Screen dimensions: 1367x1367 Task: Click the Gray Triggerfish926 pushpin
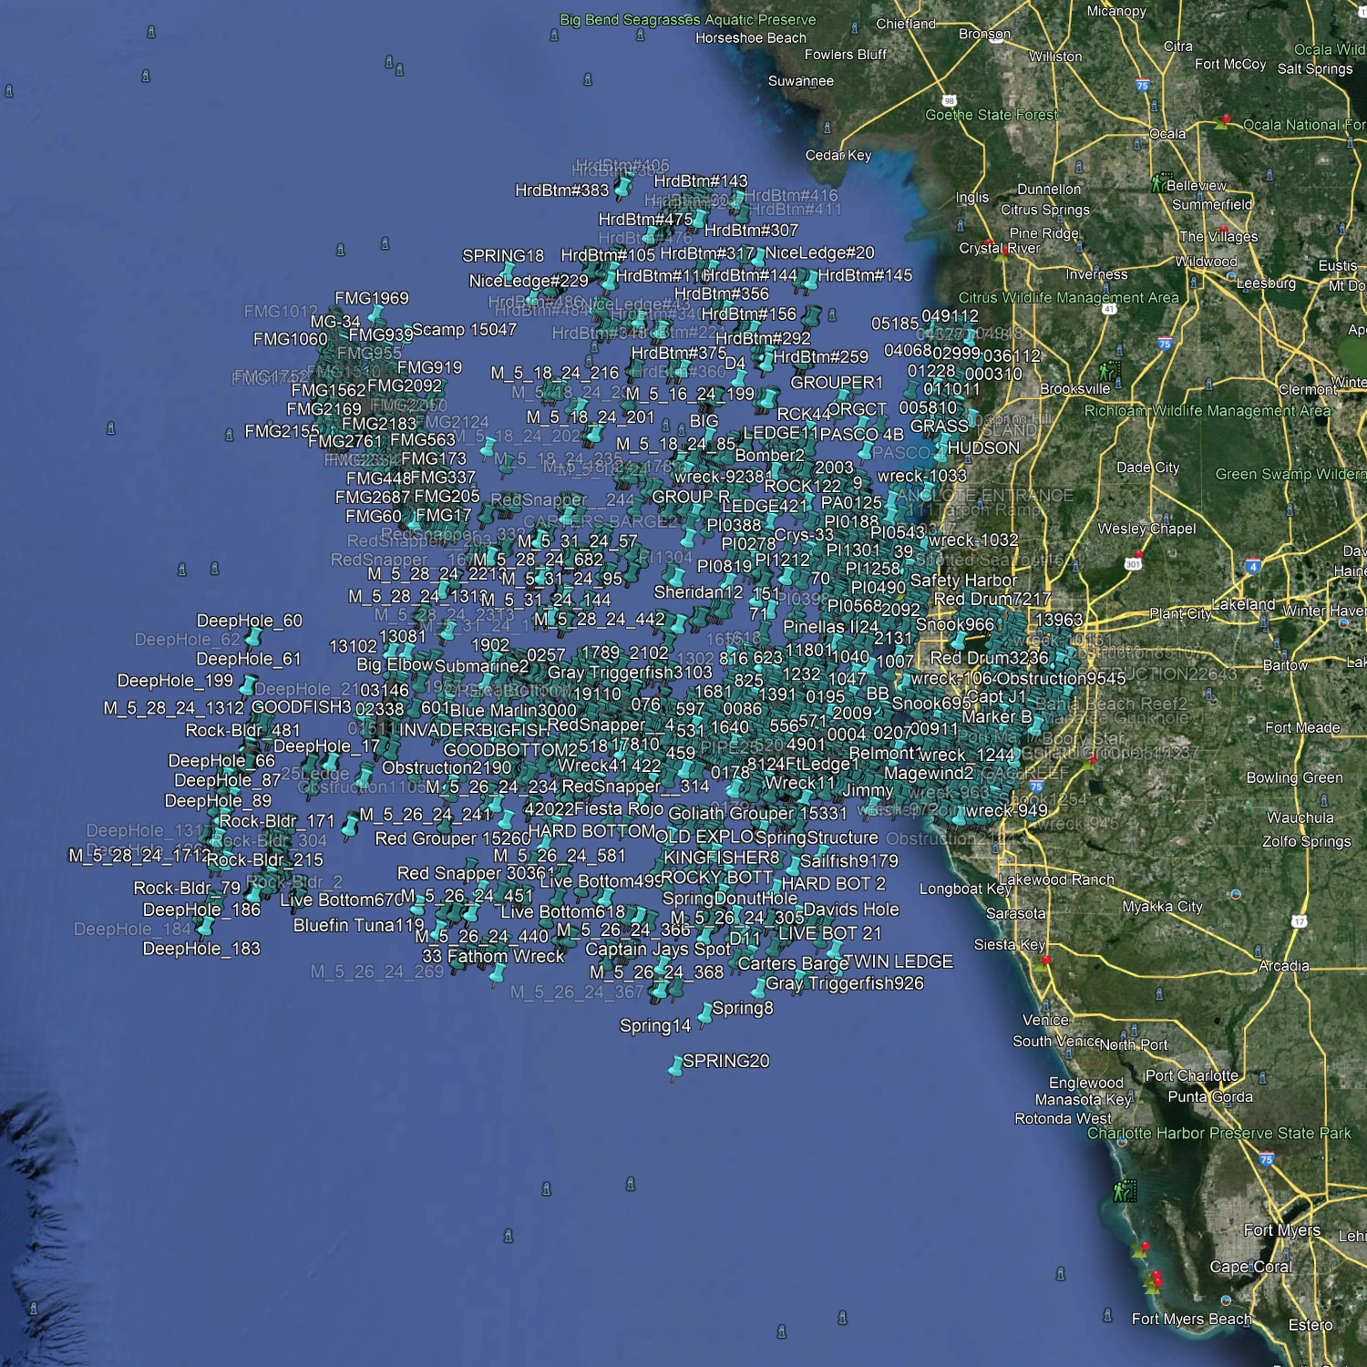coord(758,988)
